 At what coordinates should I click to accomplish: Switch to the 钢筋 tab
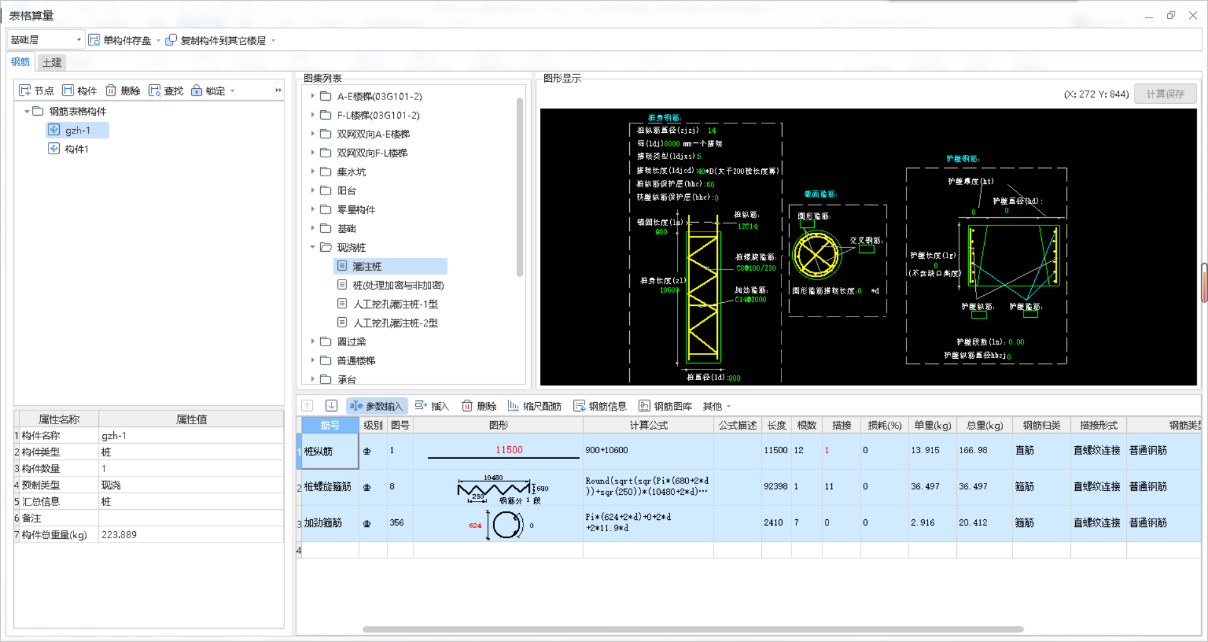20,62
